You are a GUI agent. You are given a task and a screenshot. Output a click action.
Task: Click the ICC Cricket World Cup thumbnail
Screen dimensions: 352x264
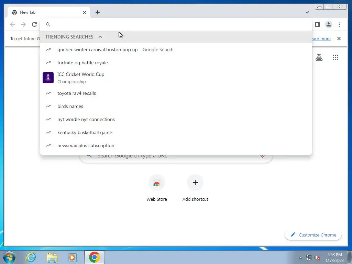click(48, 78)
